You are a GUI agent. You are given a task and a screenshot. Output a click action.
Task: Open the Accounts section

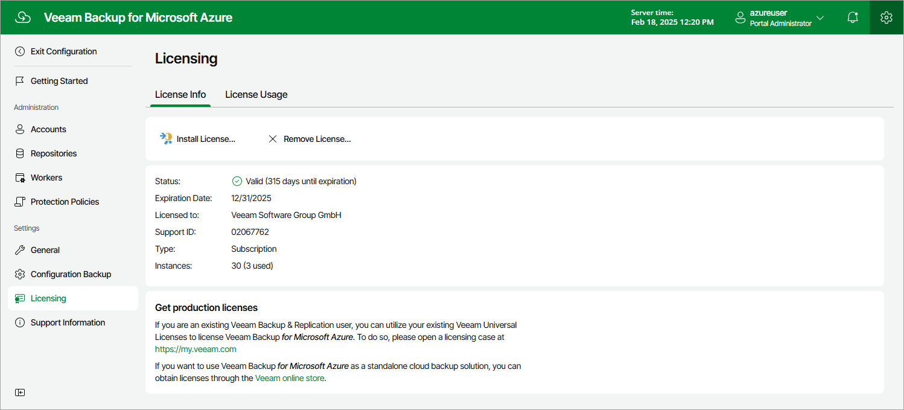click(48, 129)
